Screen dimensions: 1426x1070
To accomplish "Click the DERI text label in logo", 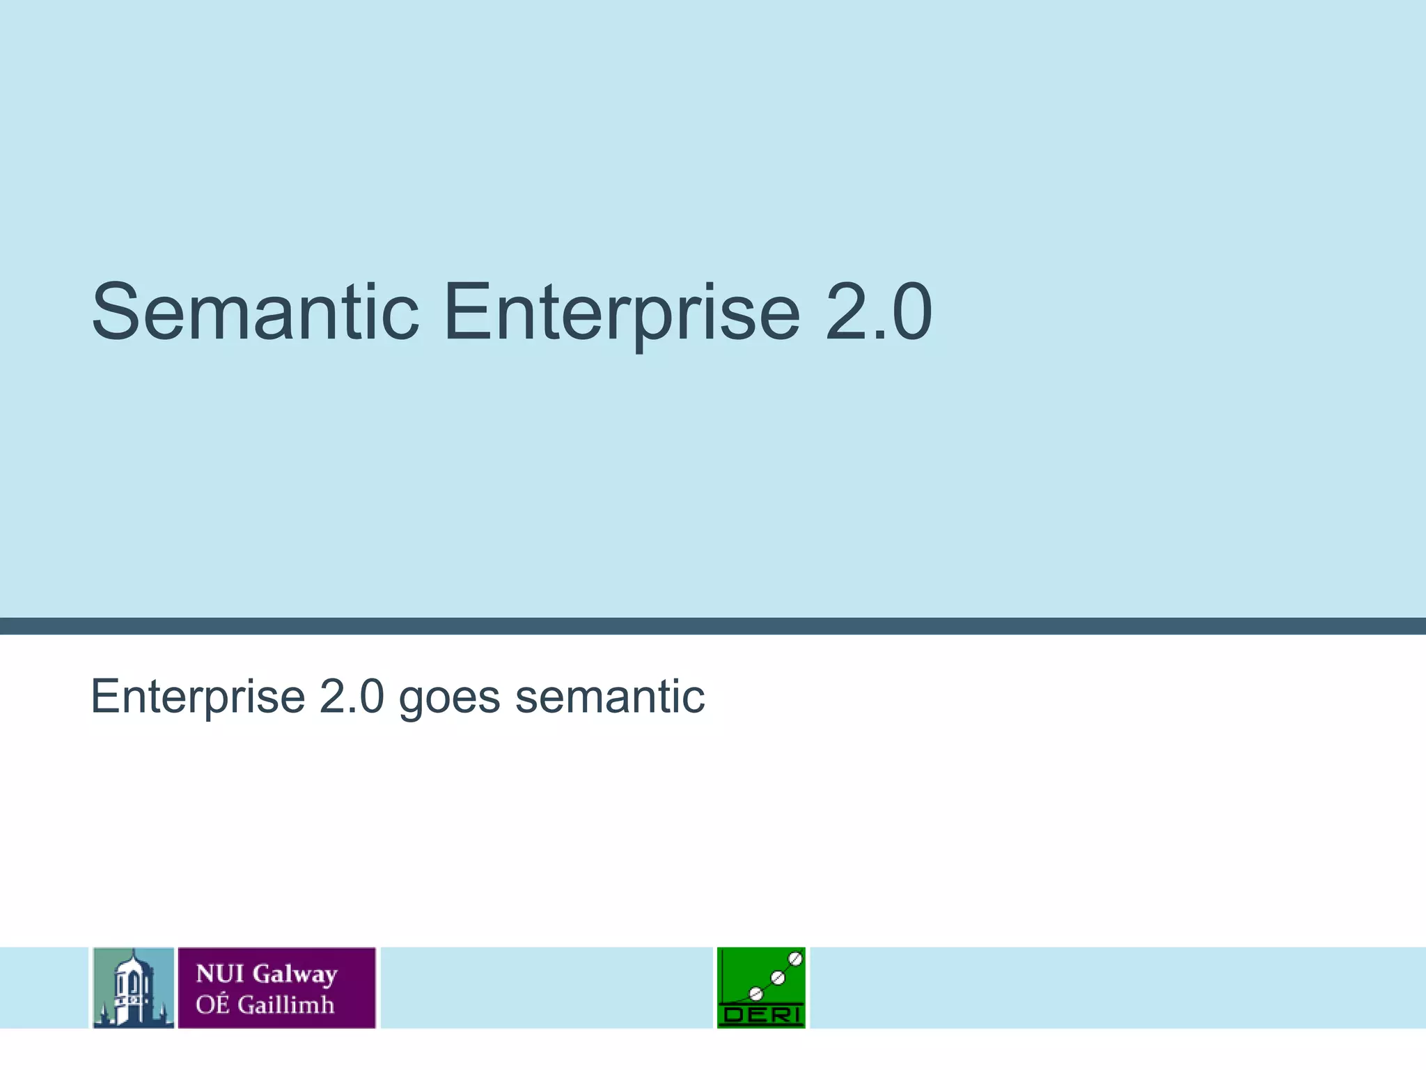I will tap(762, 1015).
